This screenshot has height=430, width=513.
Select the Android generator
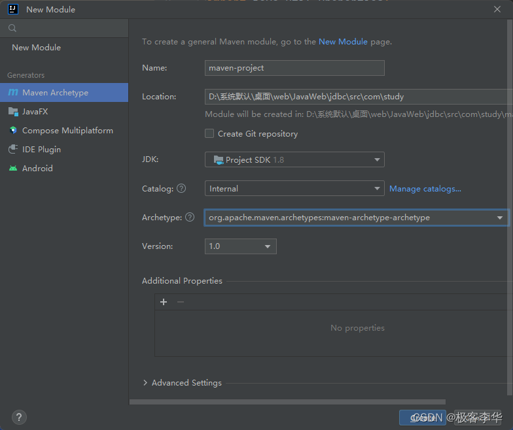tap(64, 169)
